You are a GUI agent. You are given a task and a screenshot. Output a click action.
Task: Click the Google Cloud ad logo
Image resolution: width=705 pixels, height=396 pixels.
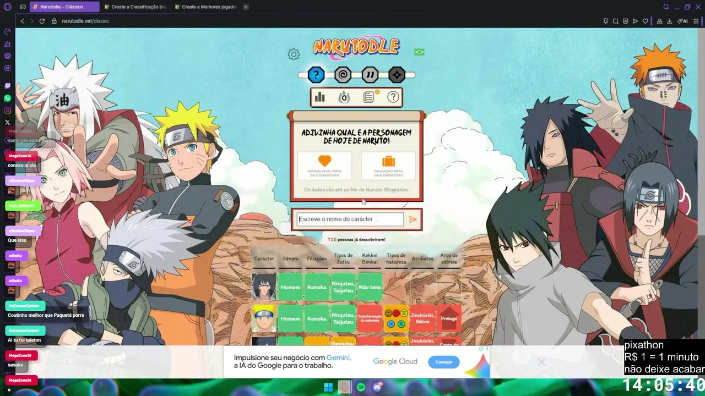[x=395, y=361]
